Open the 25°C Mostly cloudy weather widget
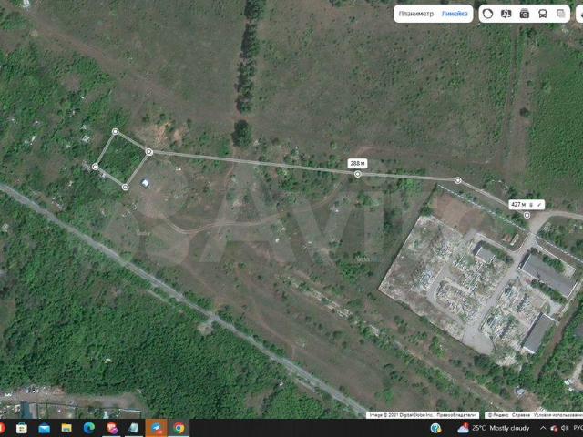 [494, 429]
